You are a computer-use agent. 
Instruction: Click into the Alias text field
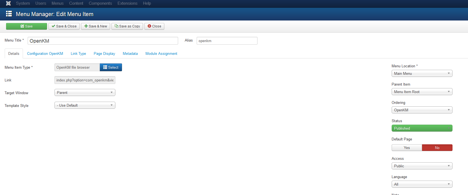click(227, 41)
